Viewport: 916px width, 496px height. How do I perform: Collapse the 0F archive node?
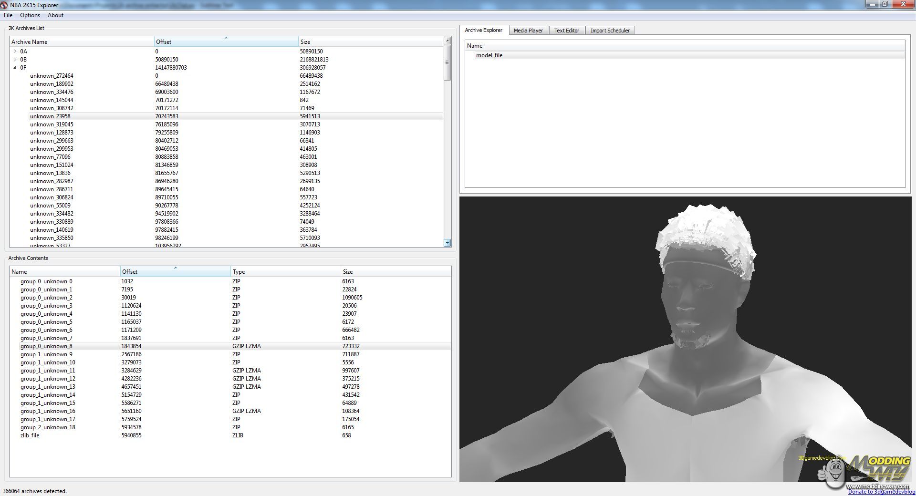[15, 68]
